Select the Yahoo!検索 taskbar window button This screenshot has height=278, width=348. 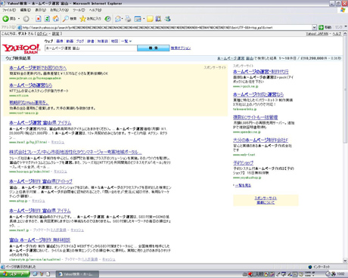pyautogui.click(x=77, y=274)
